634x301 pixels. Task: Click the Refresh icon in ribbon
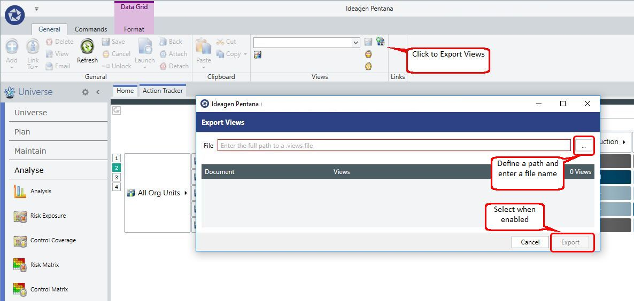point(87,46)
